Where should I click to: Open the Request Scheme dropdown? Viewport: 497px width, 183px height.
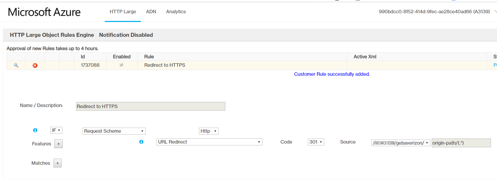114,131
